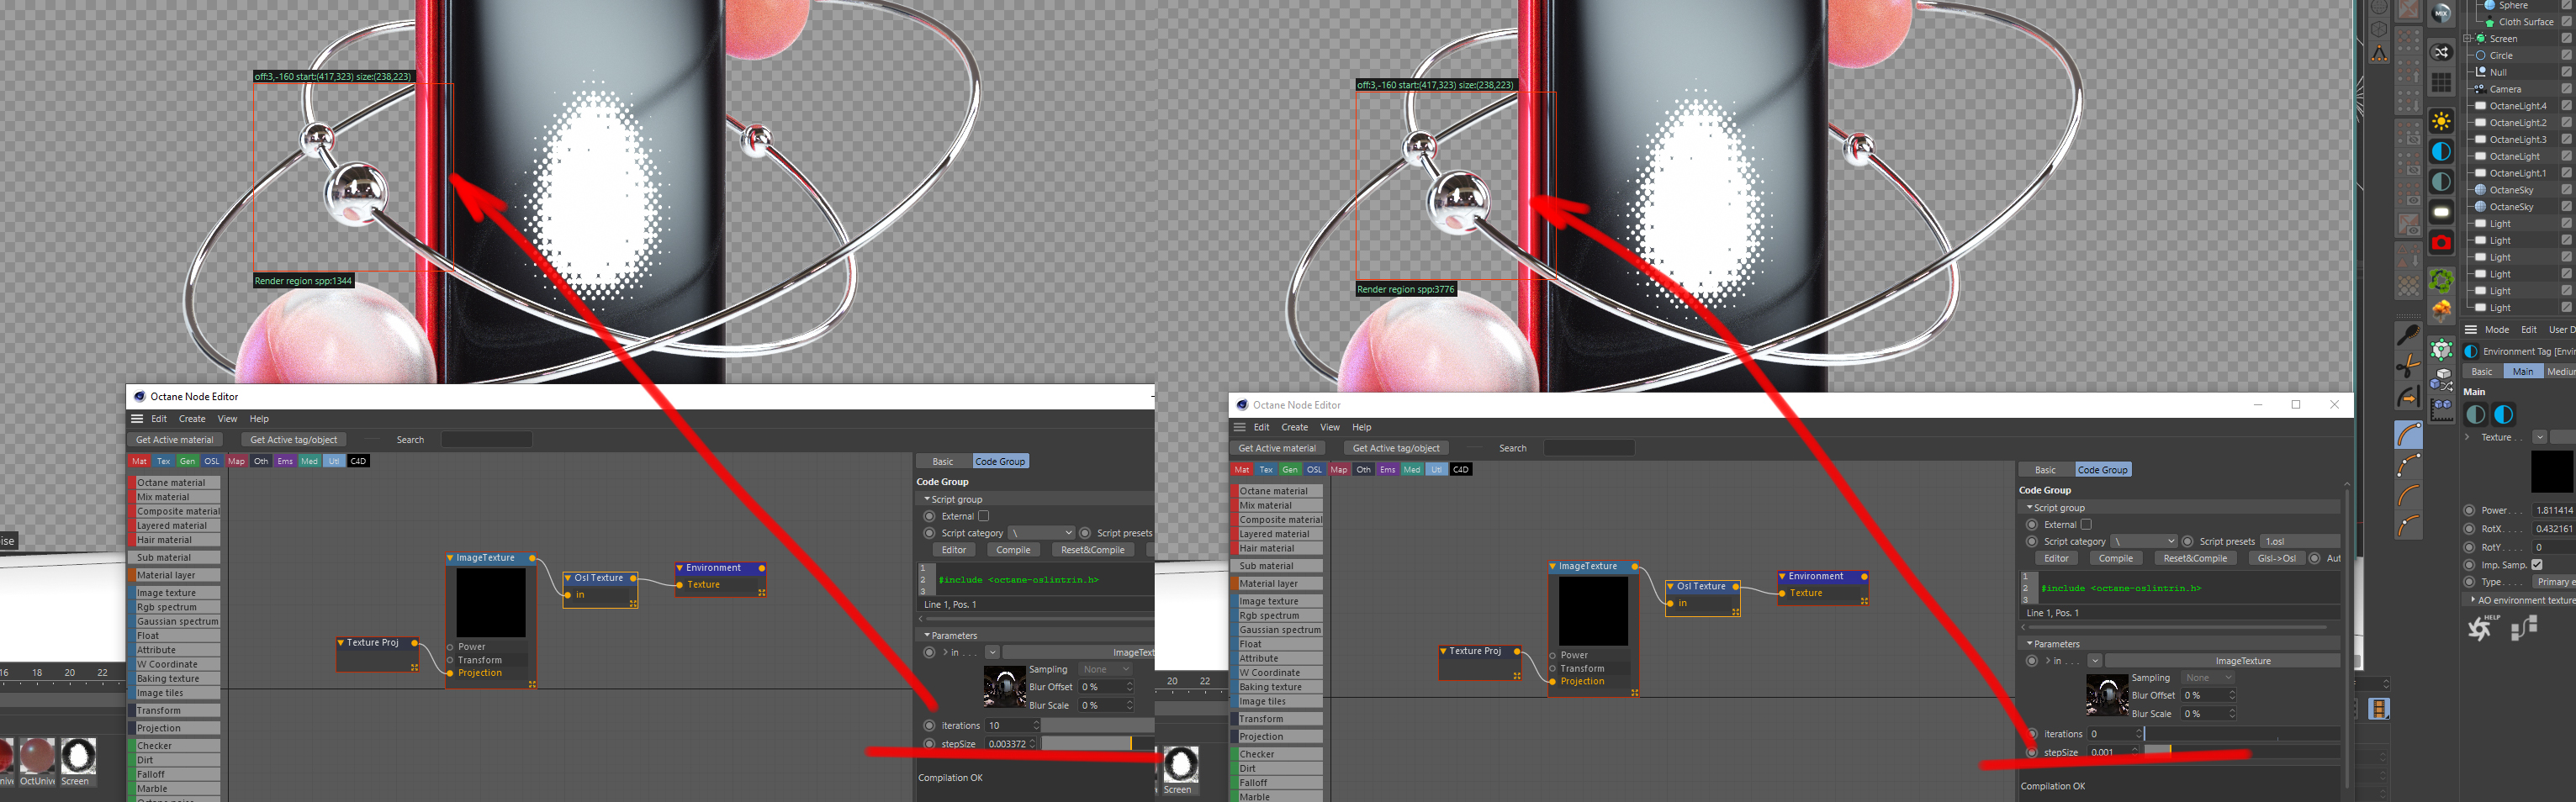This screenshot has width=2576, height=802.
Task: Click the orange flower icon in toolbar
Action: point(2441,310)
